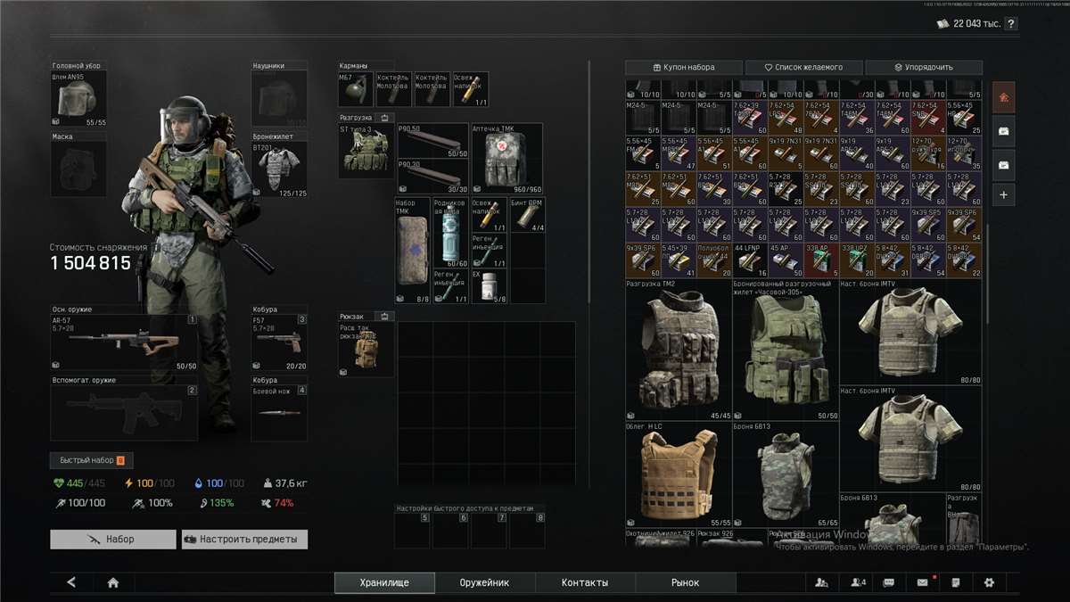The height and width of the screenshot is (602, 1070).
Task: Click quick access slot 8
Action: coord(527,531)
